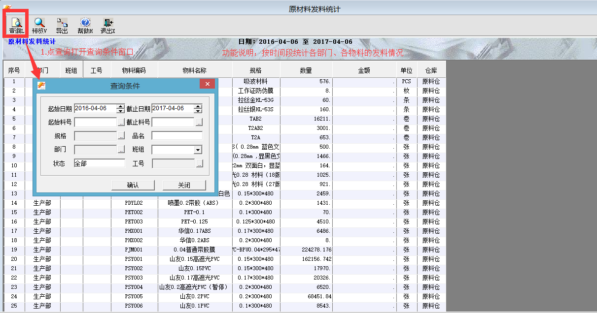Image resolution: width=597 pixels, height=313 pixels.
Task: Select the 拉丝金HL-53G spec cell
Action: tap(256, 100)
